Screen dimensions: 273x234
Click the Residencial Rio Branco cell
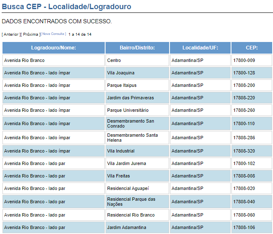point(137,215)
